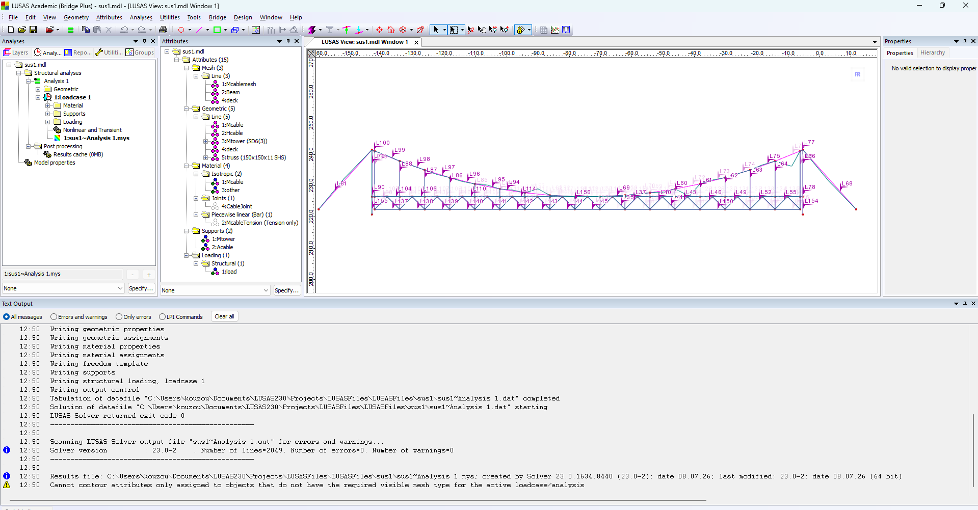
Task: Switch to the Hierarchy tab
Action: [x=933, y=53]
